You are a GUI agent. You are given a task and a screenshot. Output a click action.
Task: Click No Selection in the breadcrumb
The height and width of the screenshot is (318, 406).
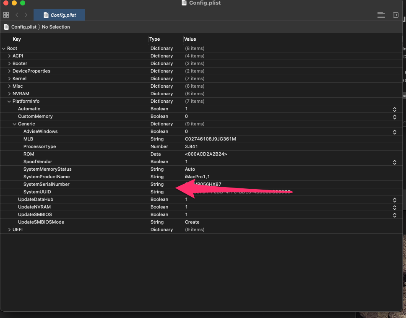point(56,27)
